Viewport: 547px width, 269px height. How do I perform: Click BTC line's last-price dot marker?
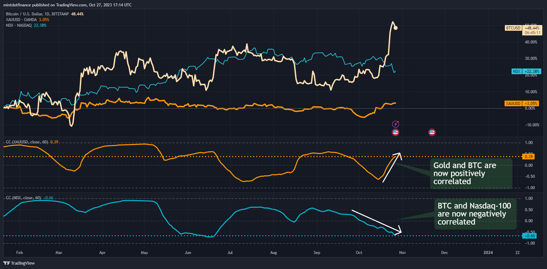point(396,28)
